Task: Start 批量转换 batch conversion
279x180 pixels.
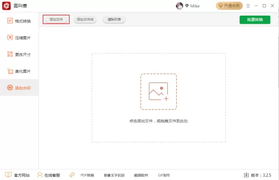Action: (x=255, y=19)
